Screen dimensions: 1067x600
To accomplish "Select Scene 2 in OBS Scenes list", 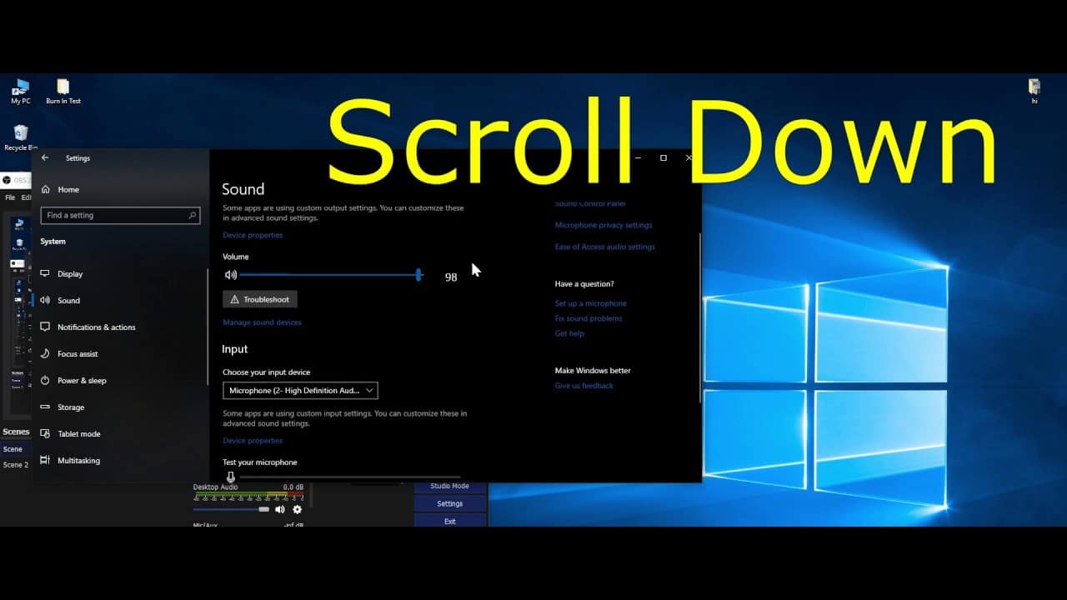I will coord(15,465).
